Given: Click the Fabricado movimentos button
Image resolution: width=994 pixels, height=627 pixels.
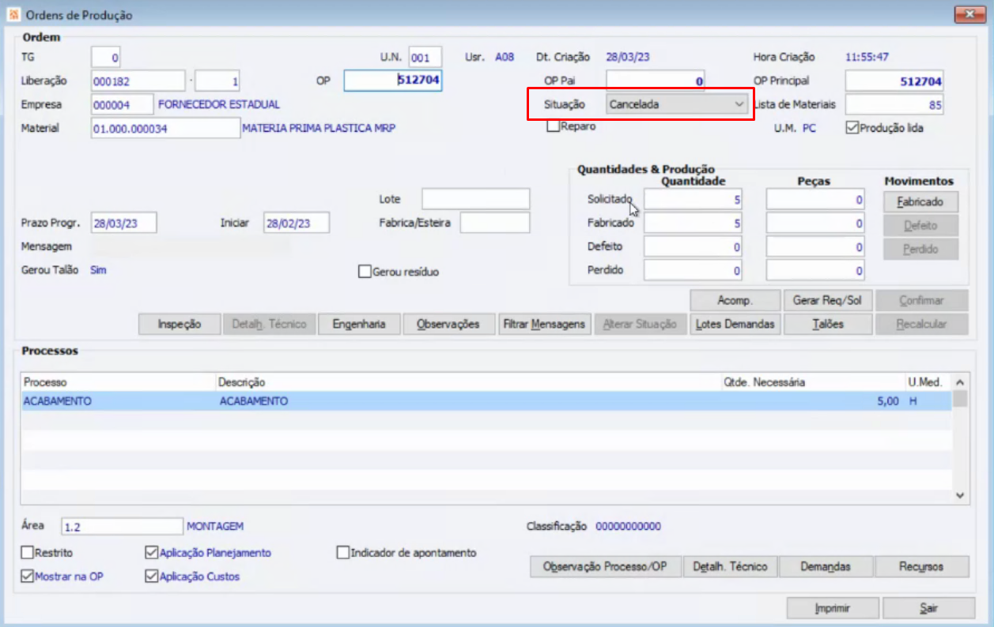Looking at the screenshot, I should tap(921, 202).
